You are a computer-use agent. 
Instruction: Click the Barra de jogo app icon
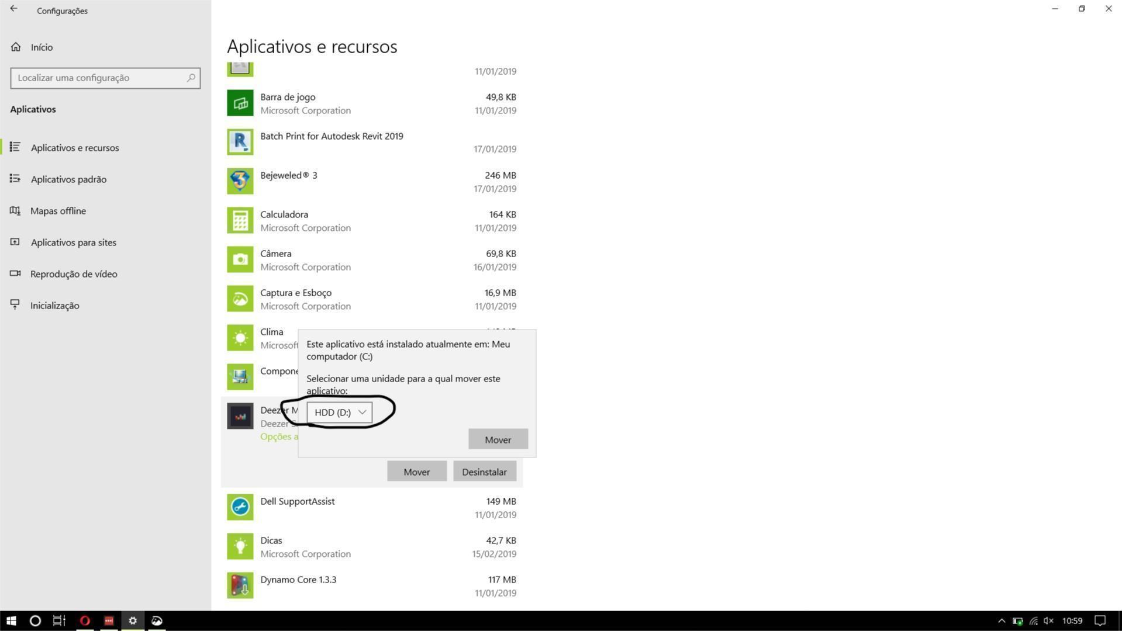240,103
